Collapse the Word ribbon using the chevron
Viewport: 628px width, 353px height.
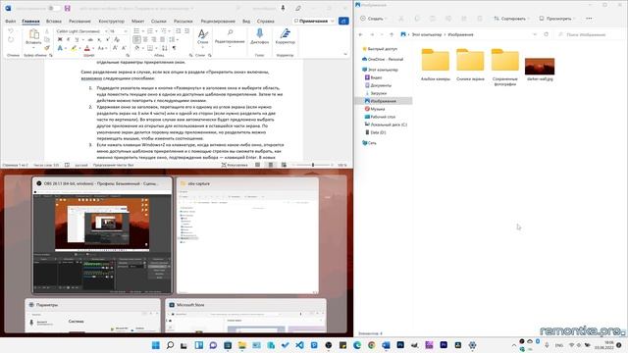[x=345, y=54]
